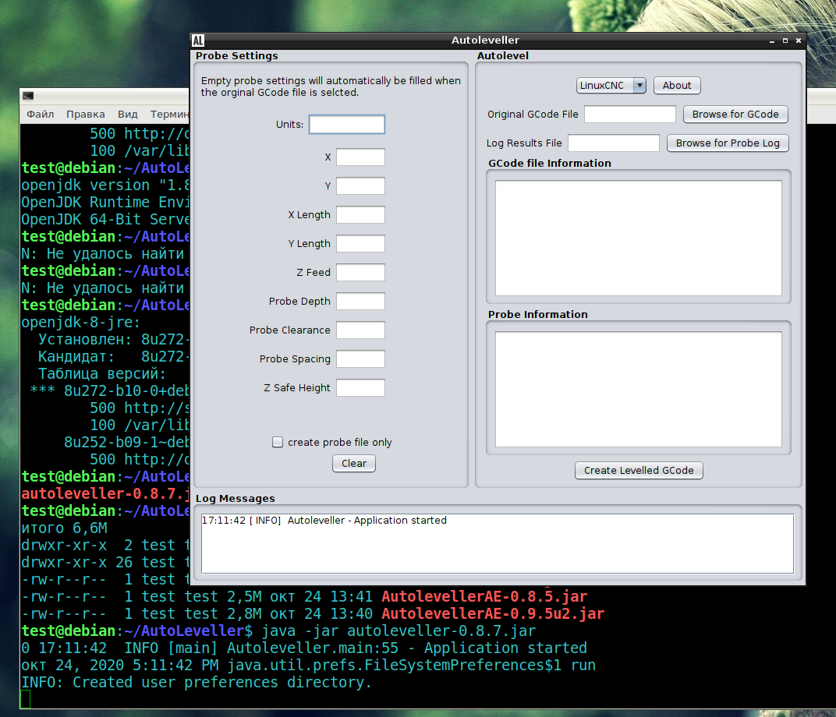This screenshot has height=717, width=836.
Task: Click the AL icon in Autoleveller title bar
Action: coord(198,41)
